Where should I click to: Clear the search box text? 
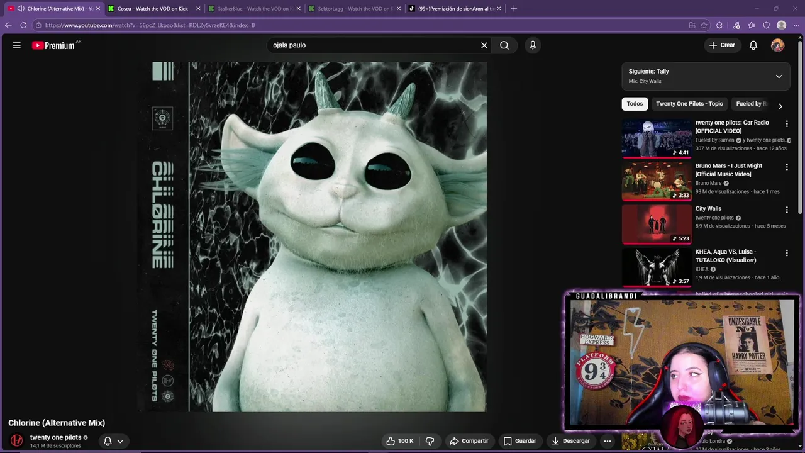click(484, 45)
